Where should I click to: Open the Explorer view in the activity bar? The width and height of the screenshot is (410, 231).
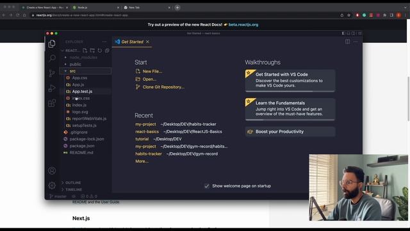(52, 44)
